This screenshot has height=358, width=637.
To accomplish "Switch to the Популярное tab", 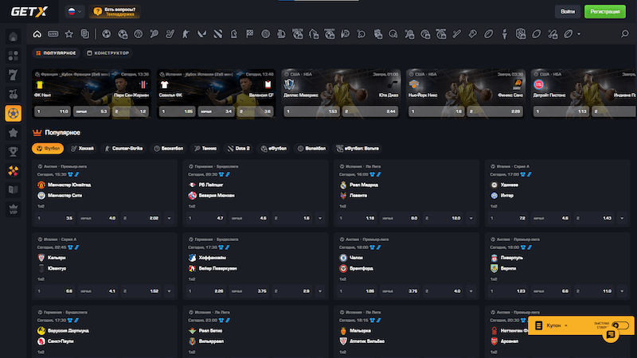I will point(56,53).
